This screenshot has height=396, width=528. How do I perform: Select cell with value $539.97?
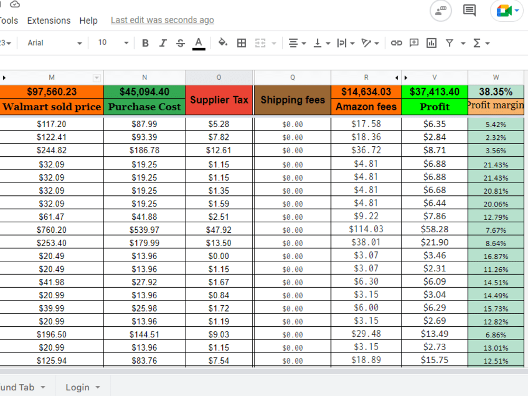coord(145,230)
